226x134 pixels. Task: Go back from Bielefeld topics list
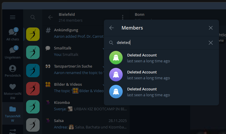tap(50, 17)
